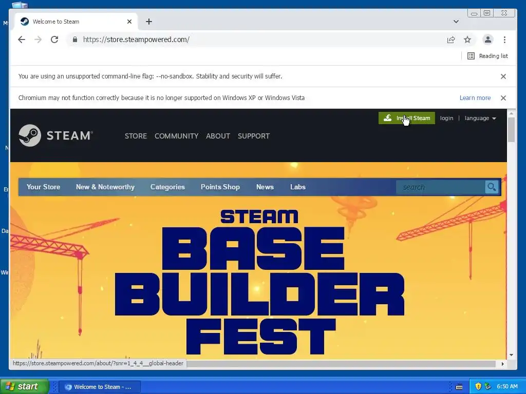Open the Categories tab
Screen dimensions: 526x394
click(167, 187)
